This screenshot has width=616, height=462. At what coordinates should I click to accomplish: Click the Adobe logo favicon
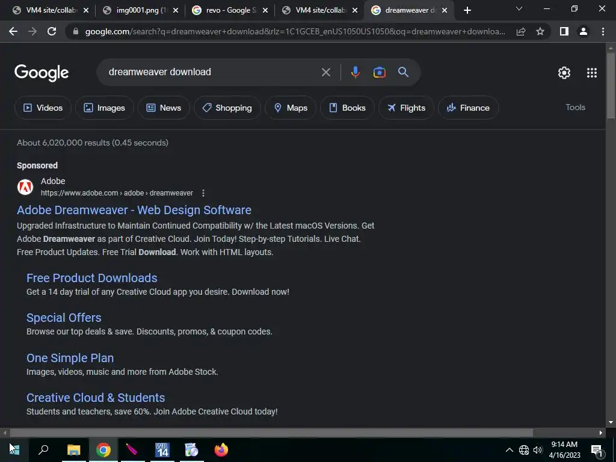point(25,187)
